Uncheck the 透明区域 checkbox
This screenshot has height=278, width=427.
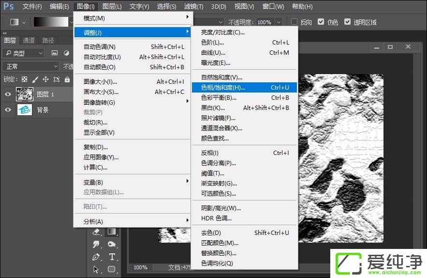tap(347, 22)
